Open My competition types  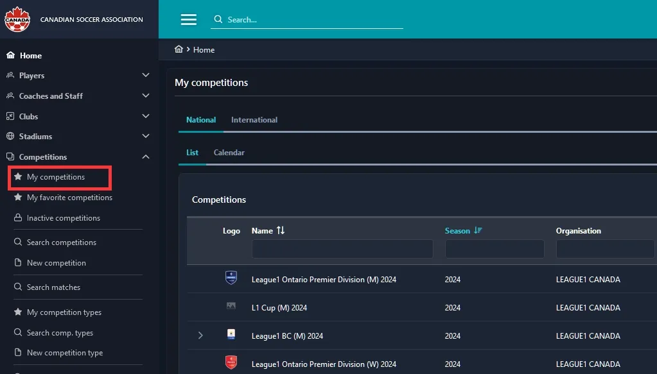point(64,312)
